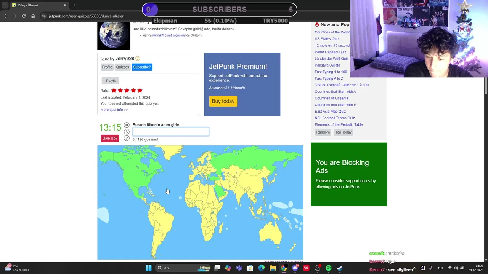Open Fast Typing 1 to 100 link

point(331,72)
